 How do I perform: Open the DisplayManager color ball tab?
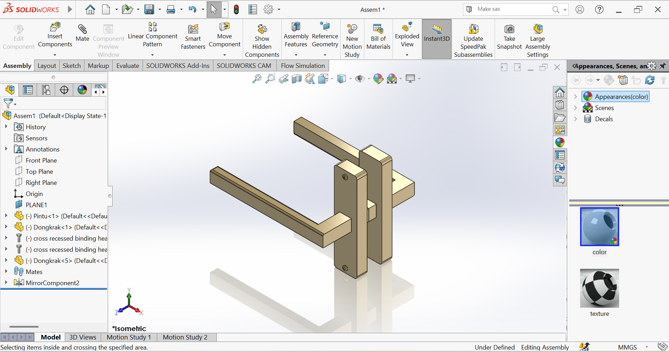point(82,90)
